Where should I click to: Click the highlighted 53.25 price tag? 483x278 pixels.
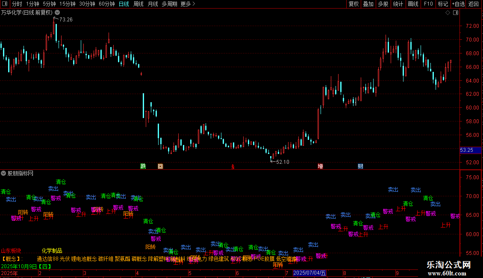[x=470, y=150]
